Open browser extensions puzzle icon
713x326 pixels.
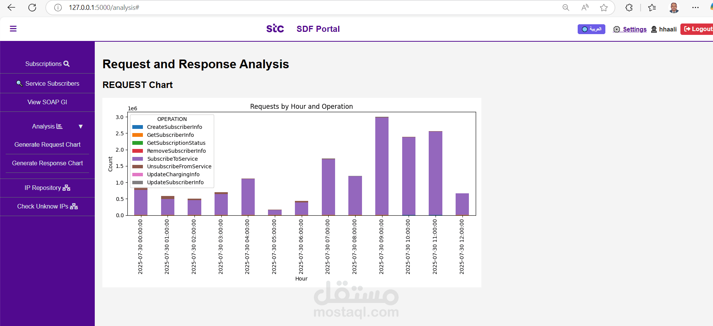tap(629, 8)
